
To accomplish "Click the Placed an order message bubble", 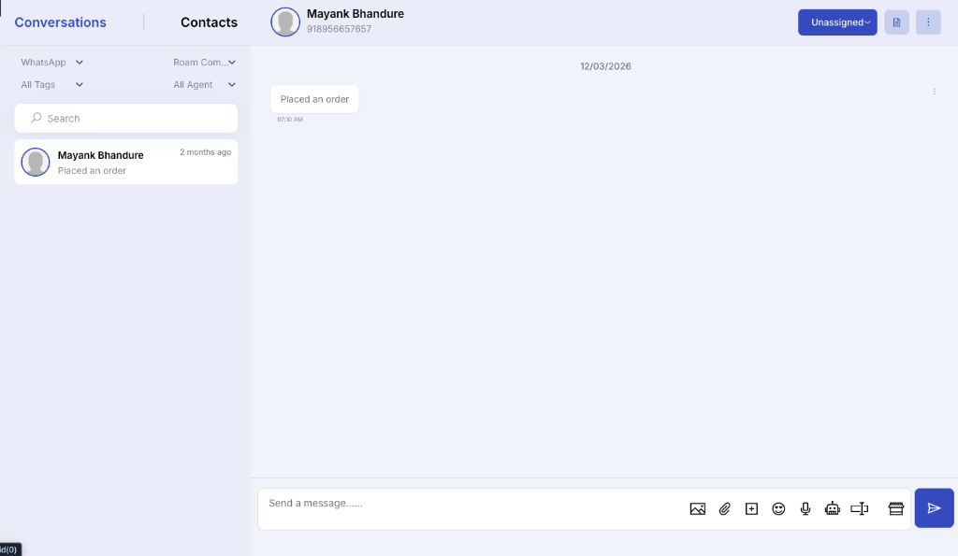I will (x=314, y=99).
